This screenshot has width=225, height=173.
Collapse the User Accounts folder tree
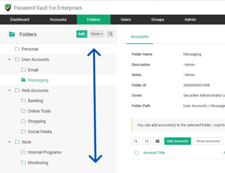click(x=9, y=60)
